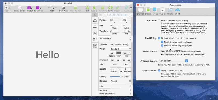Enable Insert PDF and EPS as bitmap
The image size is (218, 100).
click(159, 51)
